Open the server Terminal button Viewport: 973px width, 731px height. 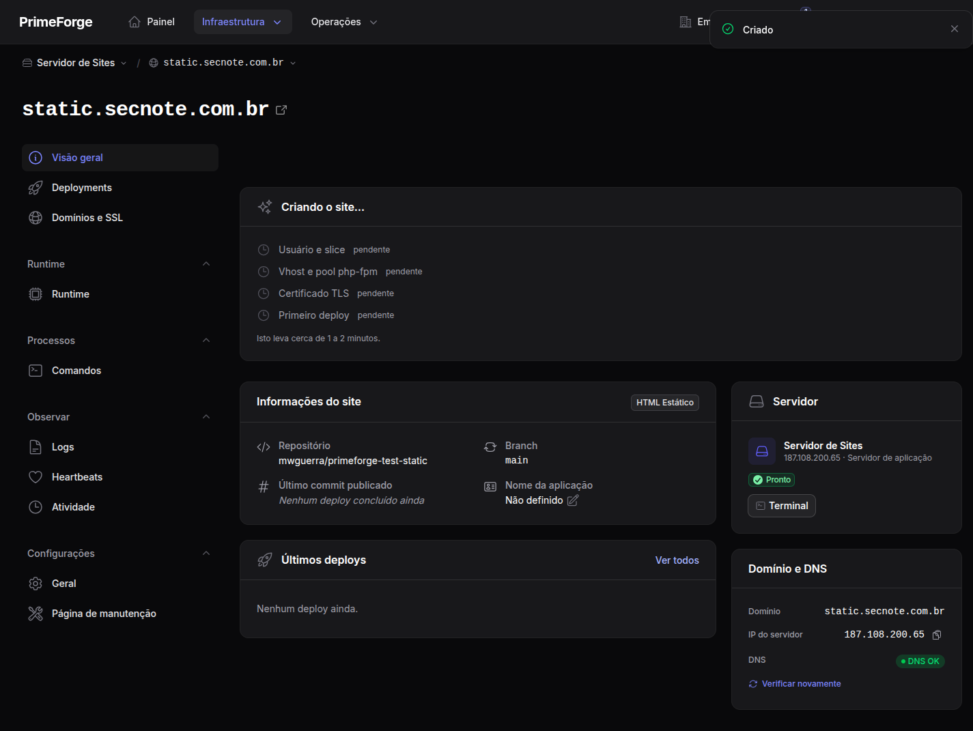point(782,506)
